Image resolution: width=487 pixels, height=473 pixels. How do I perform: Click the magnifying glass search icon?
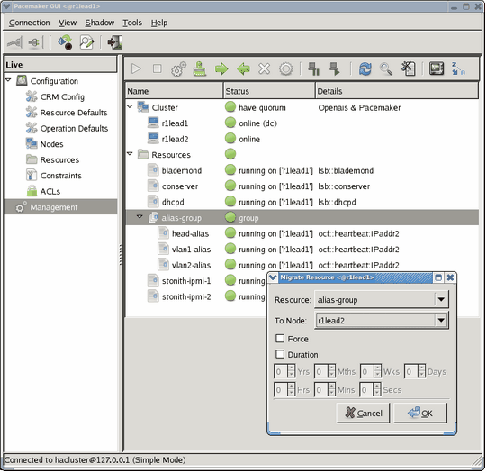[x=386, y=68]
